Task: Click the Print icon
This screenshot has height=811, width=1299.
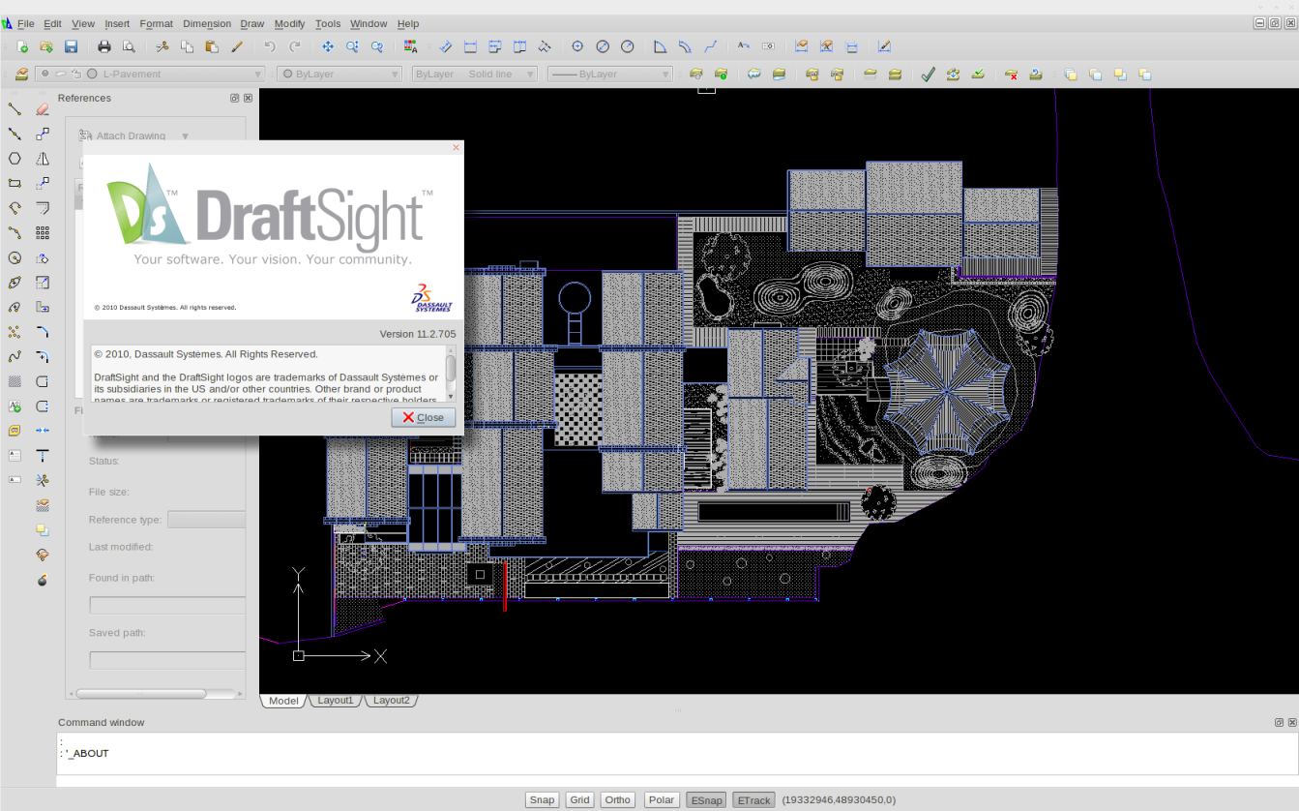Action: pos(104,46)
